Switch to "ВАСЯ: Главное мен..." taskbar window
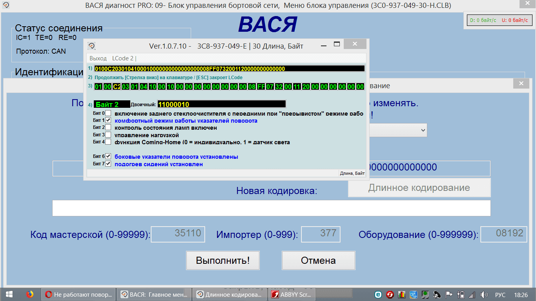 pyautogui.click(x=154, y=294)
